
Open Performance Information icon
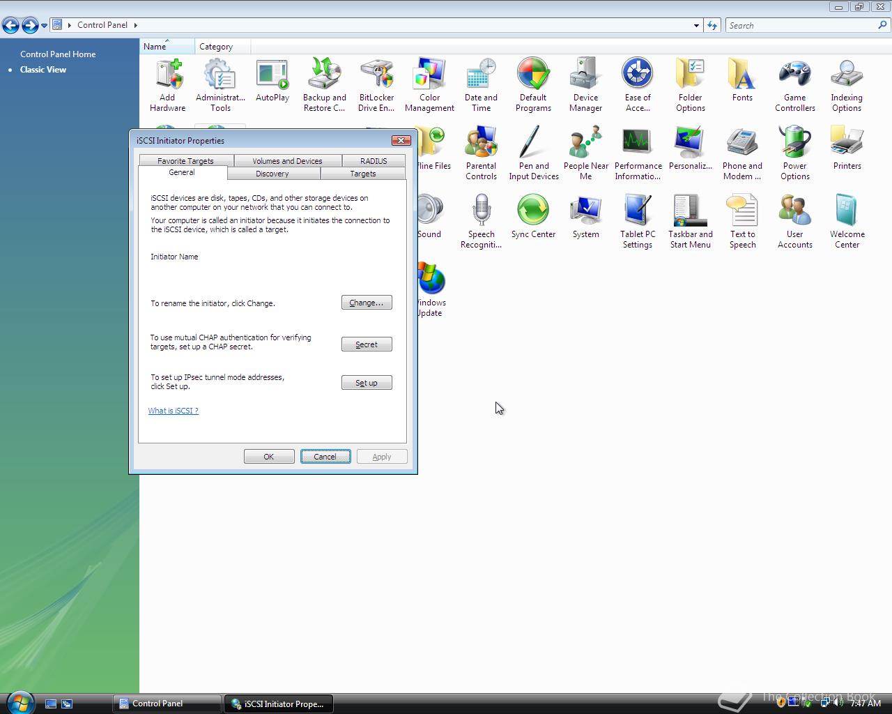pyautogui.click(x=638, y=153)
